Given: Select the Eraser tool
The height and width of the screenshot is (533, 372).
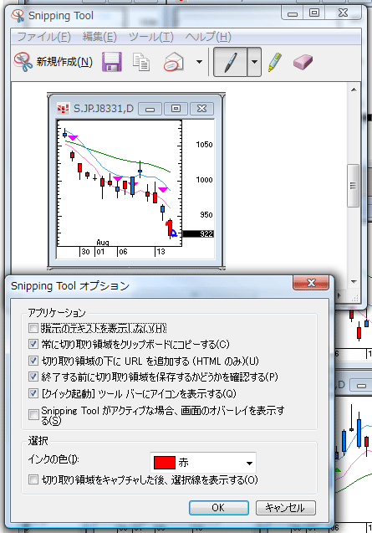Looking at the screenshot, I should pos(303,62).
